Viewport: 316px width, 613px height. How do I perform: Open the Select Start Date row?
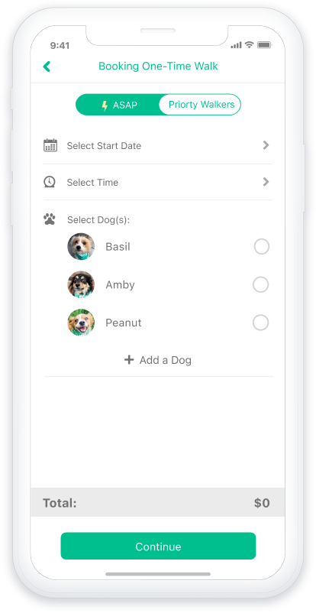(158, 145)
